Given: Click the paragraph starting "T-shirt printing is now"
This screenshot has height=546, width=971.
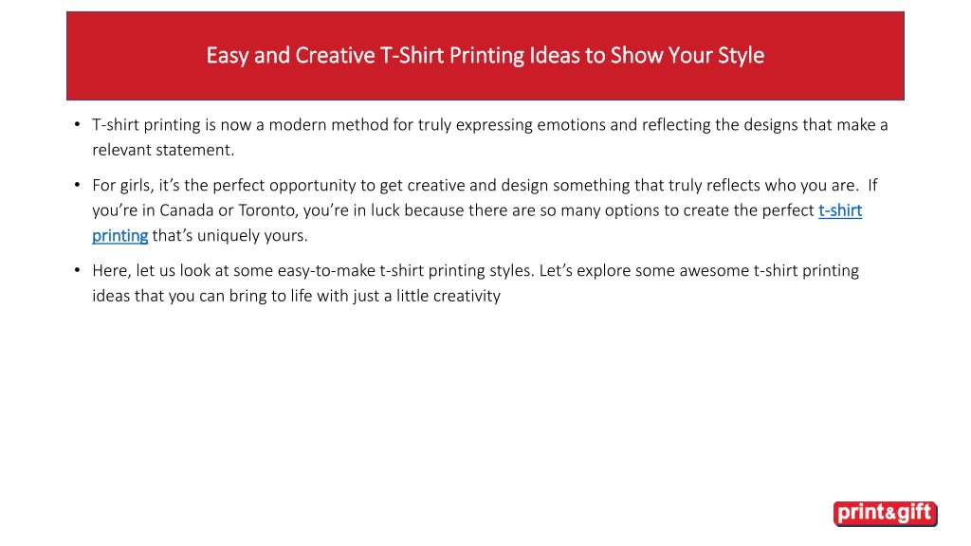Looking at the screenshot, I should 490,136.
